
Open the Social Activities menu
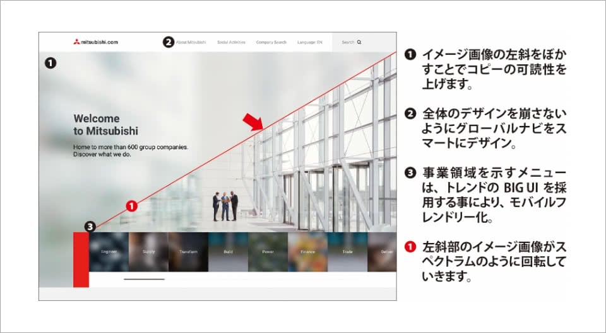[230, 42]
